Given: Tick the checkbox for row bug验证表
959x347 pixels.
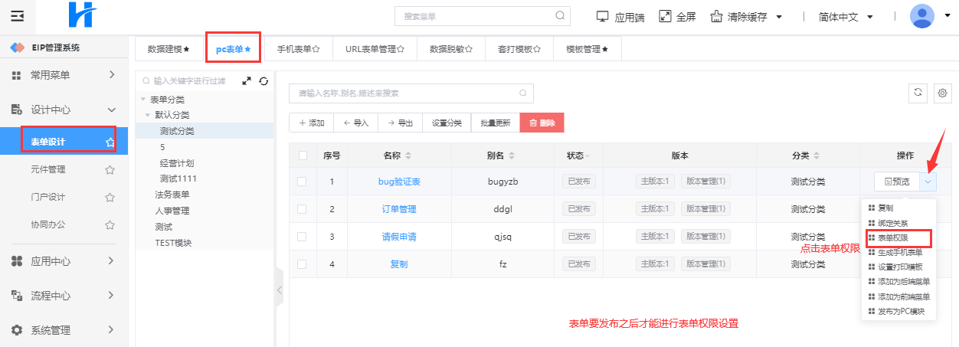Looking at the screenshot, I should (x=302, y=182).
